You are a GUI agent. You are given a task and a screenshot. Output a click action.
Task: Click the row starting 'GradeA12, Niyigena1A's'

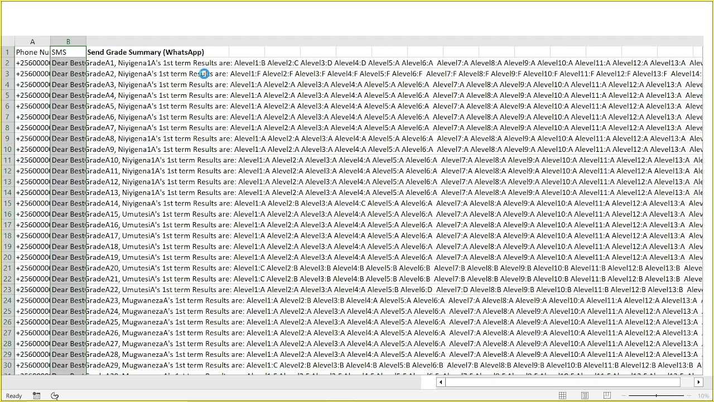tap(394, 181)
